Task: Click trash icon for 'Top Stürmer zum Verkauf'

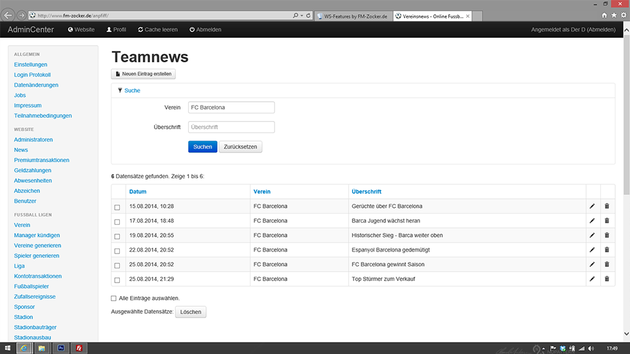Action: click(606, 279)
